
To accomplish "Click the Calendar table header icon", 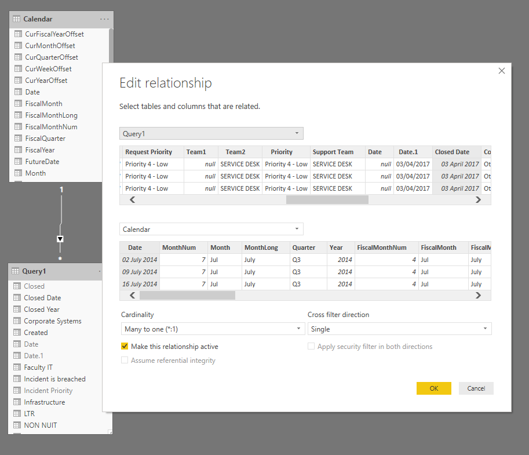I will (17, 19).
